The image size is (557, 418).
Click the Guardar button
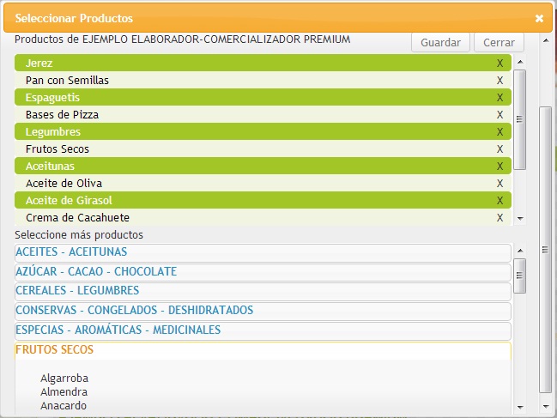tap(441, 43)
